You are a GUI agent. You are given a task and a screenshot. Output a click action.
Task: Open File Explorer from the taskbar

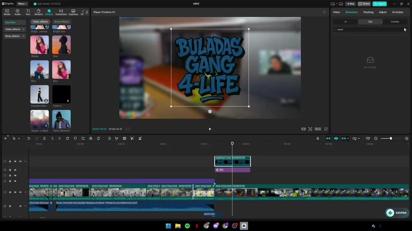click(178, 226)
